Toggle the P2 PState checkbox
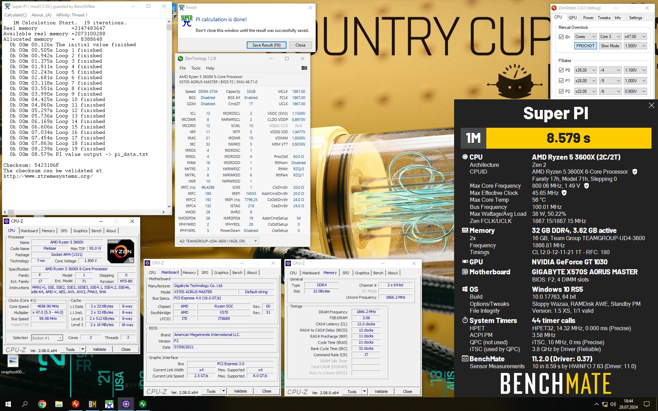 [x=561, y=91]
